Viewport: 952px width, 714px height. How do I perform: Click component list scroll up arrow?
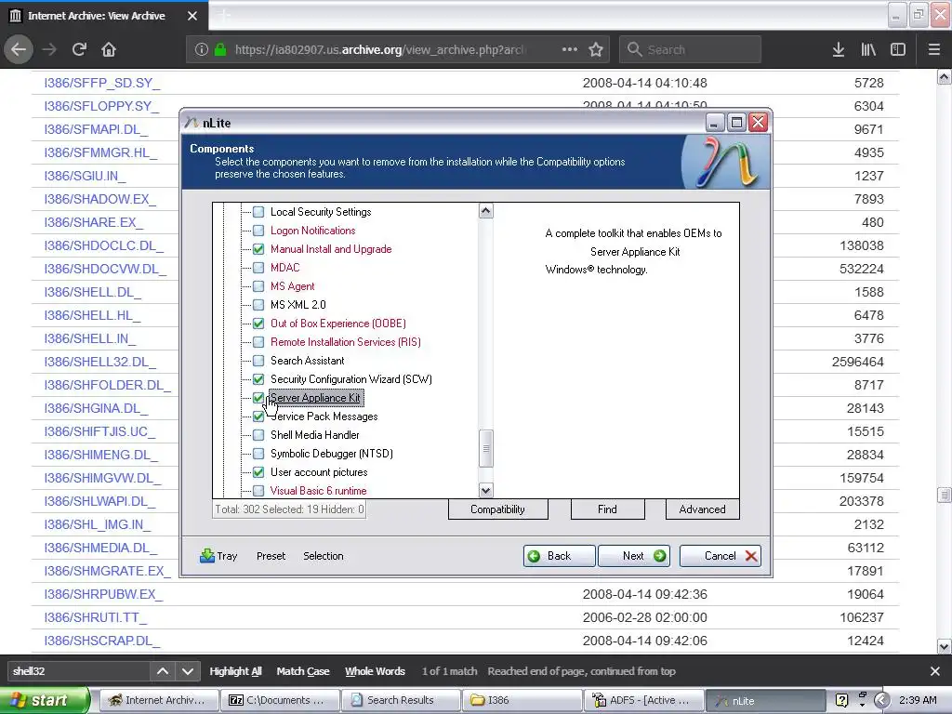485,211
